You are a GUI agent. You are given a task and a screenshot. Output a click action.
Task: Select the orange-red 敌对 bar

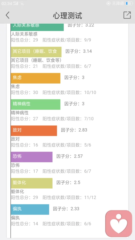[34, 131]
